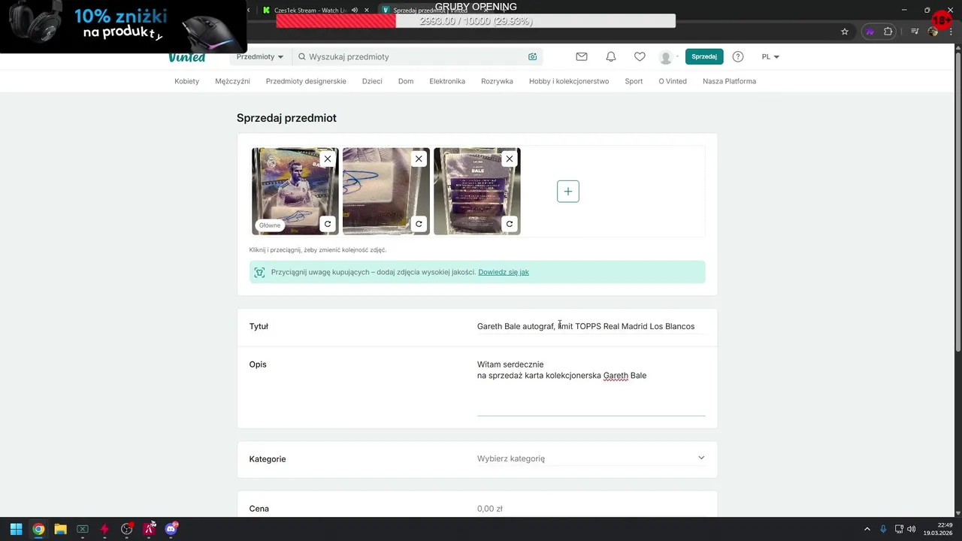
Task: Open the Nasza Platforma menu
Action: coord(729,81)
